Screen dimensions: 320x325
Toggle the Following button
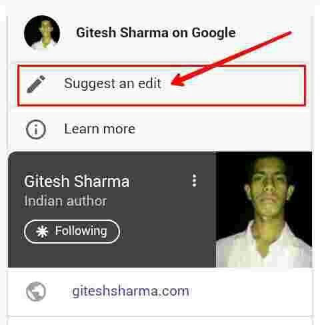(72, 232)
